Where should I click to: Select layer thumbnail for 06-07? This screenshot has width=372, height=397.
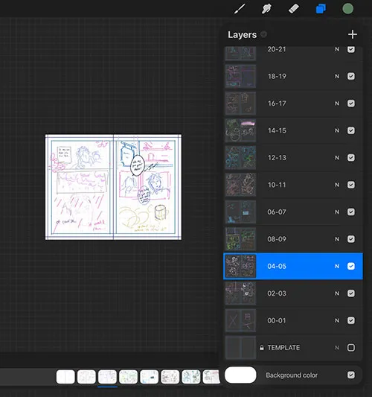(240, 212)
